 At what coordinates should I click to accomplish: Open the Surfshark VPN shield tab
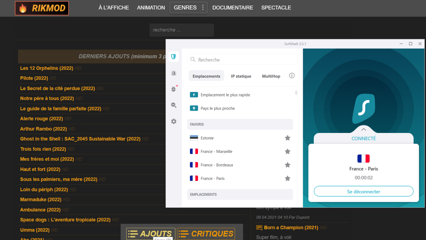(x=174, y=57)
